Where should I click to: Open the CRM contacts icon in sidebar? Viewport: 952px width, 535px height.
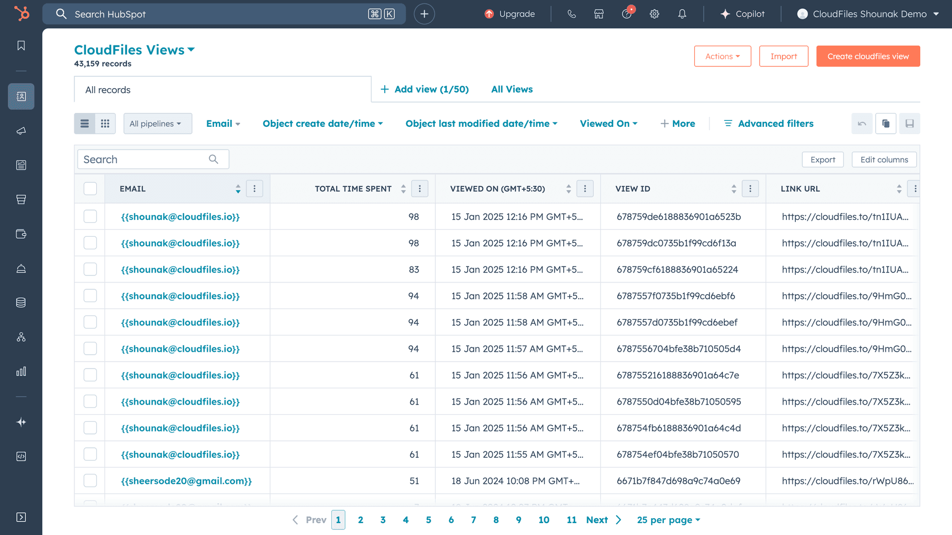[21, 97]
